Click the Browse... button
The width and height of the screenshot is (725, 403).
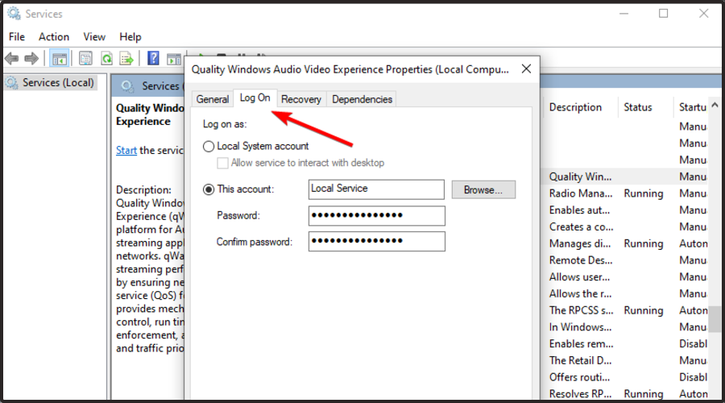[483, 189]
